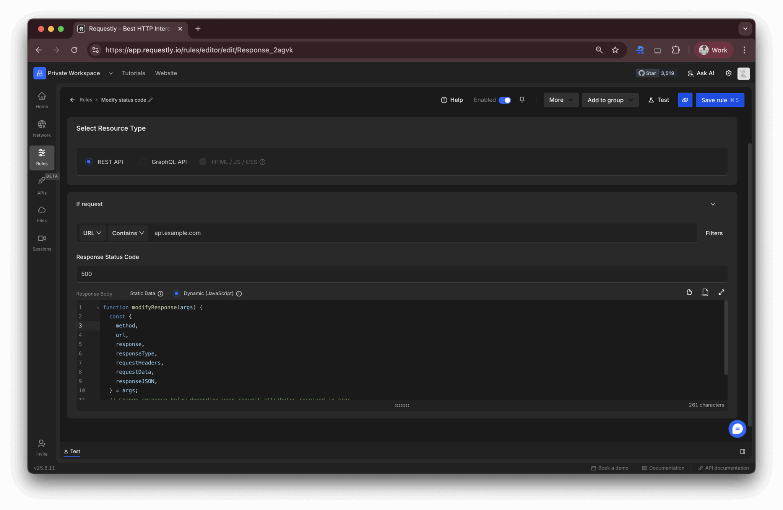Expand the code editor to fullscreen

click(722, 292)
